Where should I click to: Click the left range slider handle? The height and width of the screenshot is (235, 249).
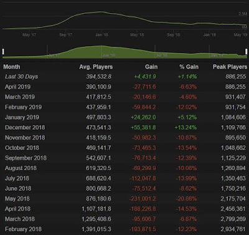3,51
